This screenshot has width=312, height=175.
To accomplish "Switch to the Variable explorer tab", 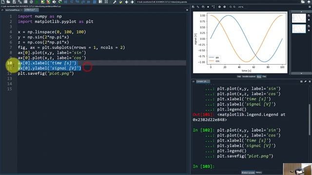I will pos(249,76).
